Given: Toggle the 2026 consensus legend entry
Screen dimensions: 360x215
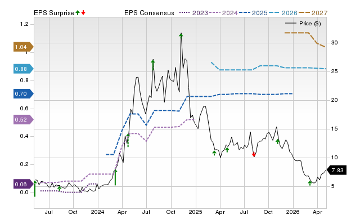Looking at the screenshot, I should (283, 13).
